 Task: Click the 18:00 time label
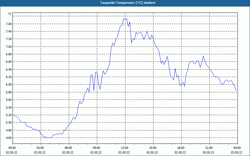pos(182,148)
